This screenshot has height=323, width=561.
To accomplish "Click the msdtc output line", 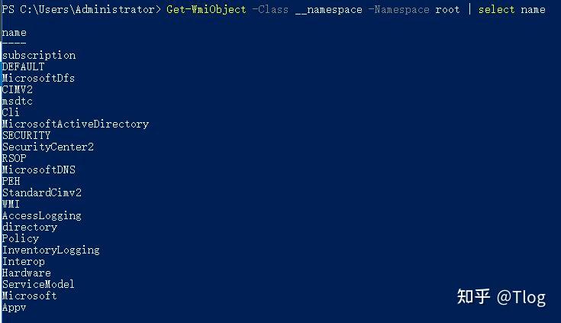I will pyautogui.click(x=18, y=101).
